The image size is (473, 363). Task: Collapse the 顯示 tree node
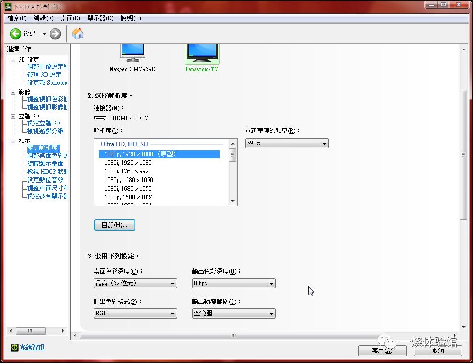(x=13, y=141)
